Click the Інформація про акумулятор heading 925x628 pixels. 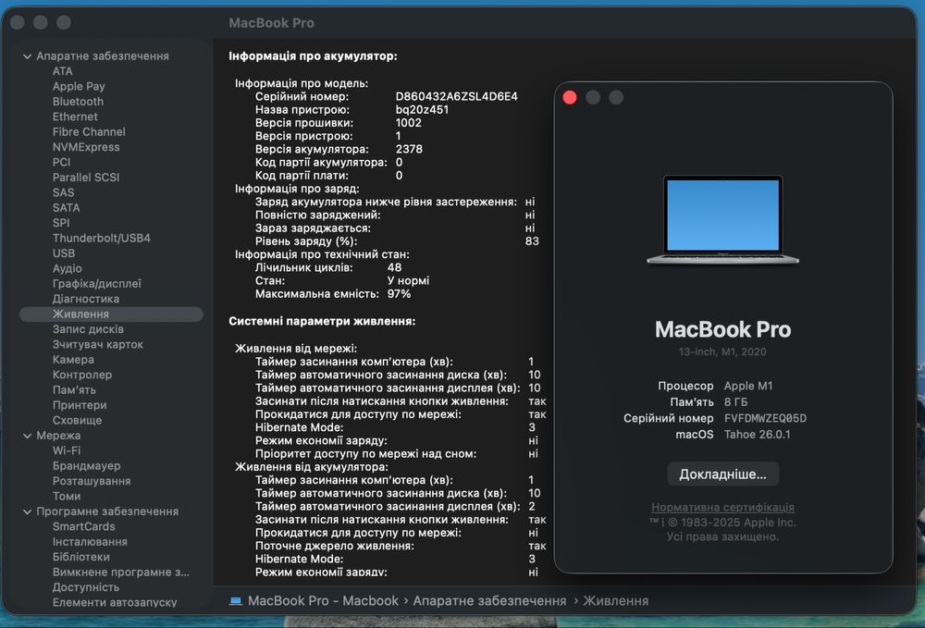point(313,56)
